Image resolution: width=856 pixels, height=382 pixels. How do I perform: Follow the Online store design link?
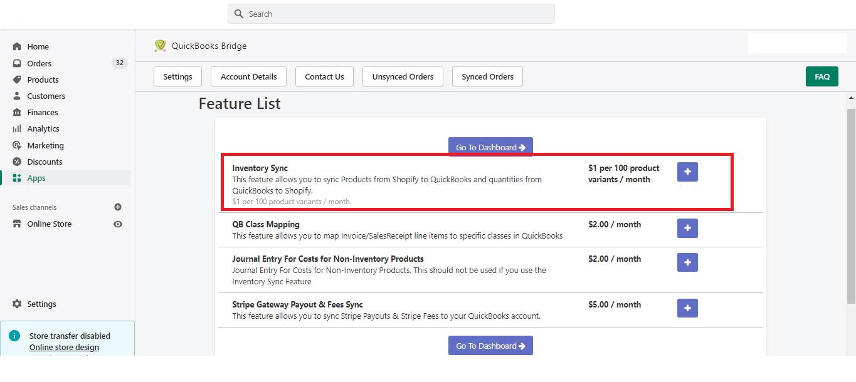tap(64, 347)
